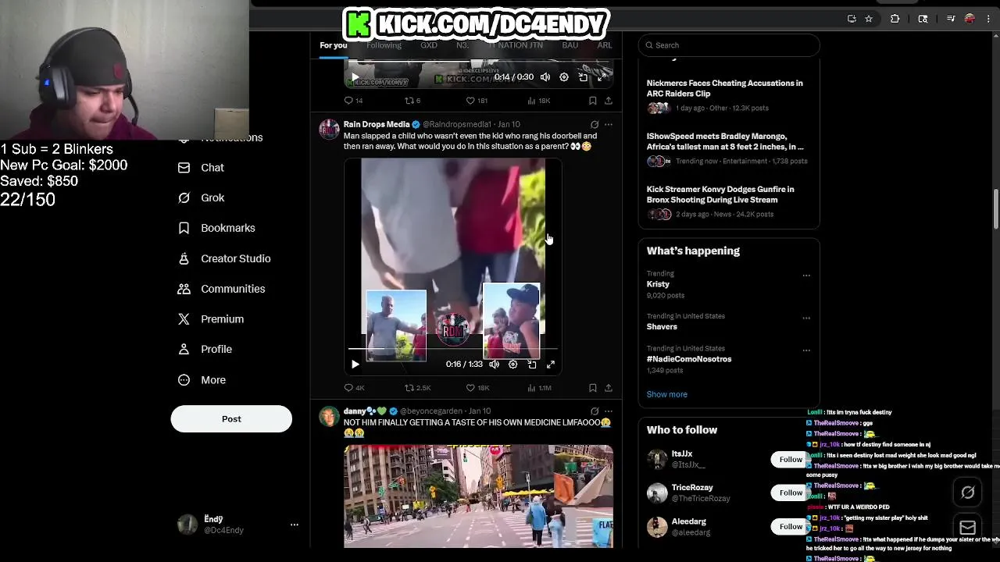This screenshot has width=1000, height=562.
Task: Click the X Premium logo icon
Action: click(184, 319)
